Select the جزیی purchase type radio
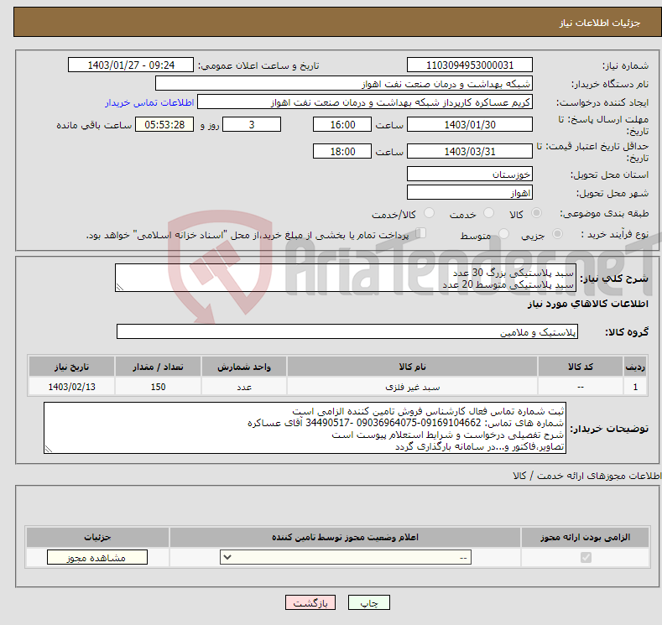The image size is (662, 625). tap(557, 234)
